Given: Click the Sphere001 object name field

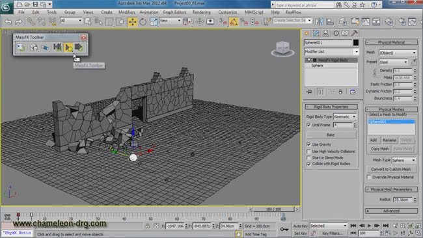Looking at the screenshot, I should point(328,42).
